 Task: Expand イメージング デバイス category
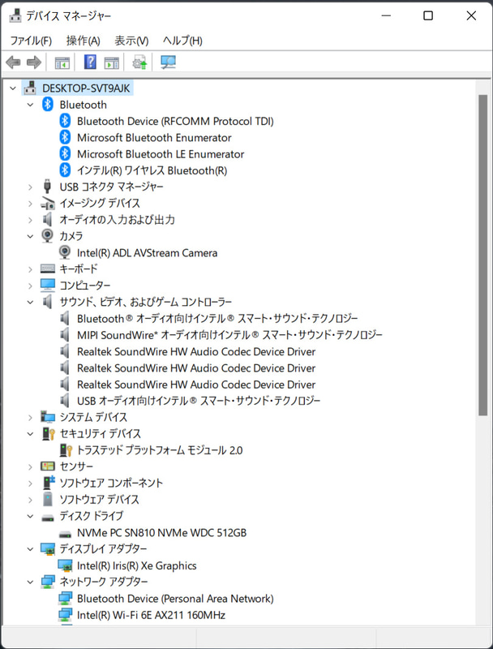(30, 204)
